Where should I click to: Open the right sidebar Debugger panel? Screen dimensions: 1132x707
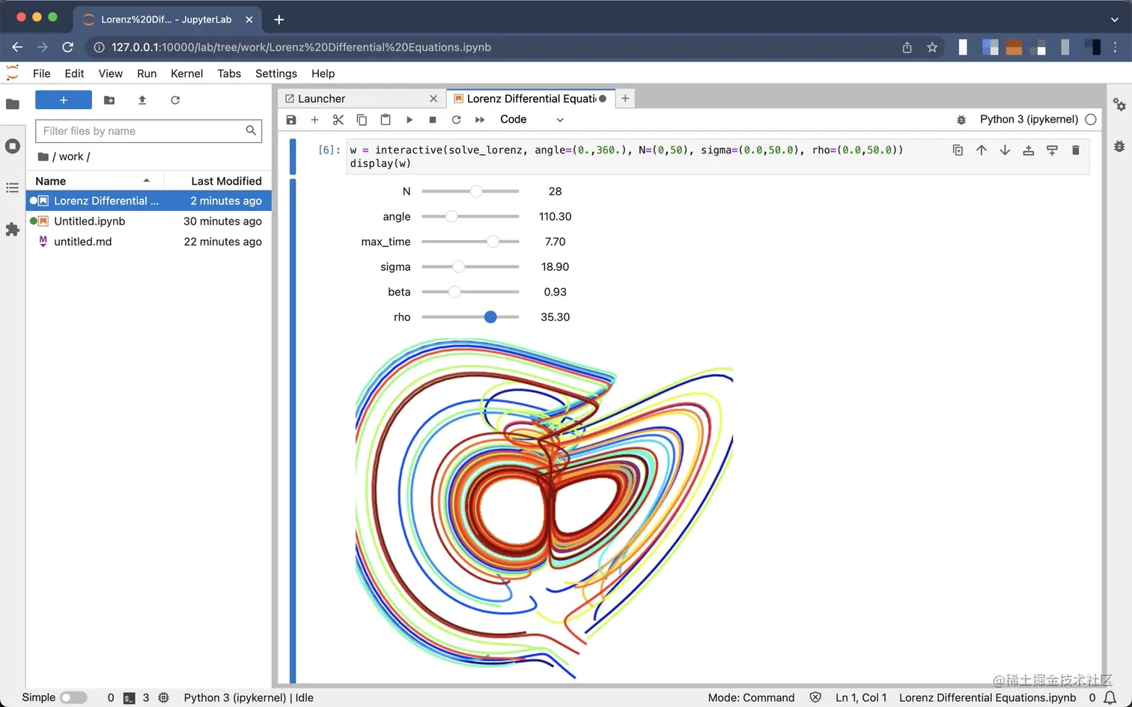click(x=1119, y=146)
